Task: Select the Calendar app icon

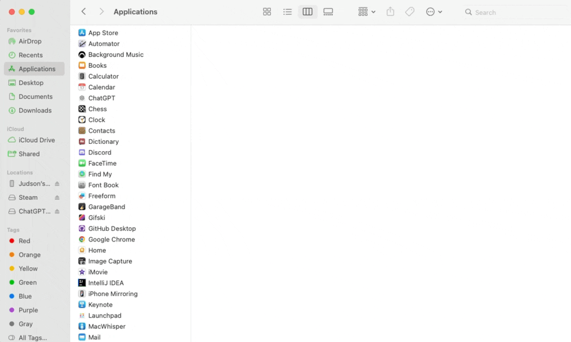Action: click(82, 87)
